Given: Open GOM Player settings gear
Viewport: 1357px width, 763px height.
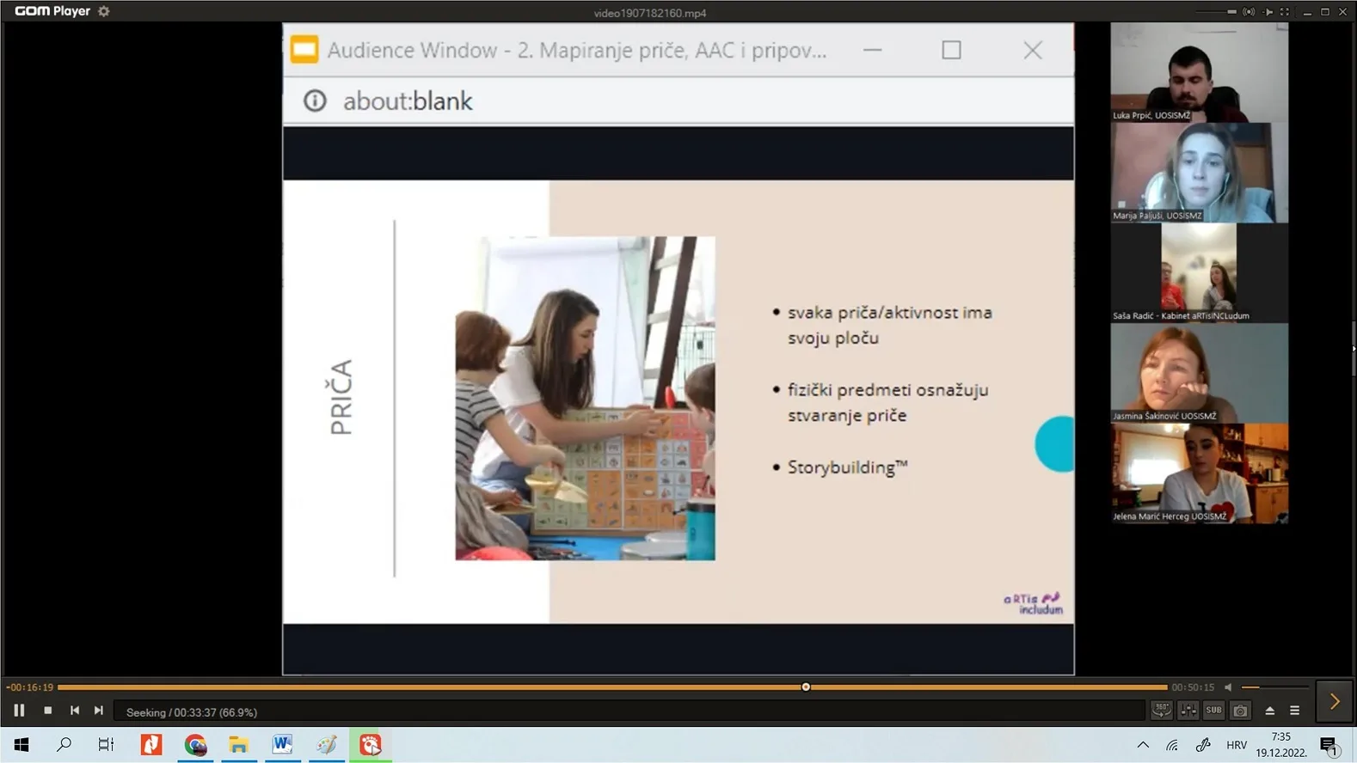Looking at the screenshot, I should point(104,11).
